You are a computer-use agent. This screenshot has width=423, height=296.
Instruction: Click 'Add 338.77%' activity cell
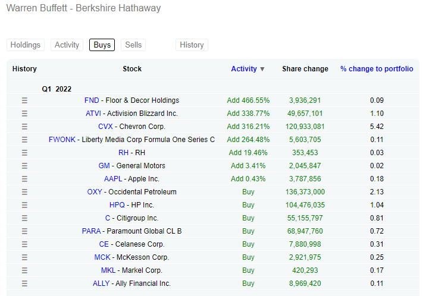pos(248,114)
